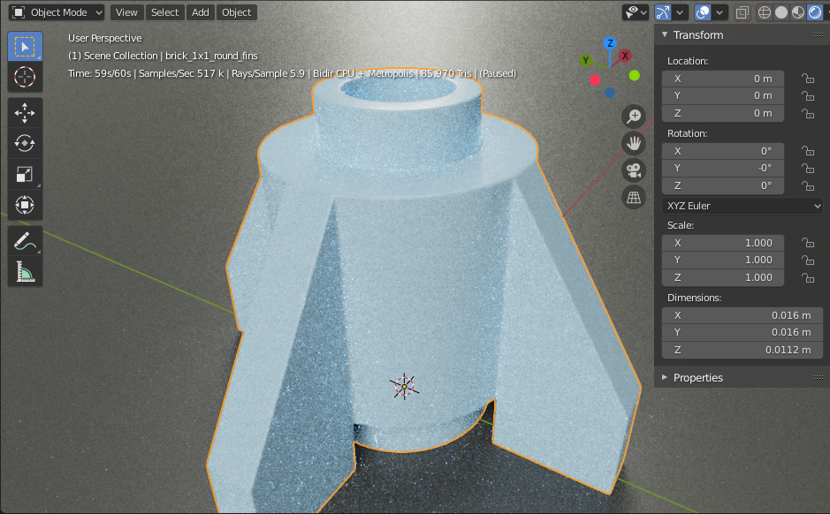
Task: Toggle lock on Rotation Z
Action: [x=807, y=185]
